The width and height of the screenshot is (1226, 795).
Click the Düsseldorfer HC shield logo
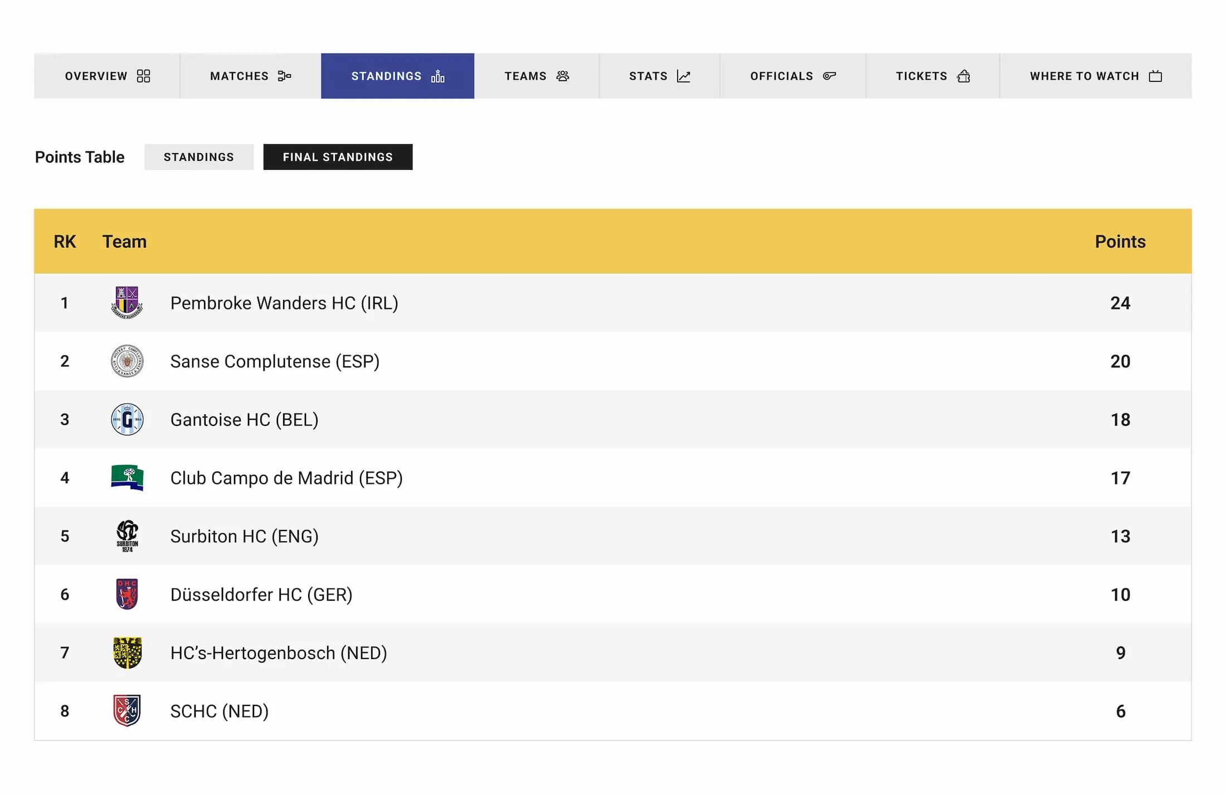pos(127,594)
